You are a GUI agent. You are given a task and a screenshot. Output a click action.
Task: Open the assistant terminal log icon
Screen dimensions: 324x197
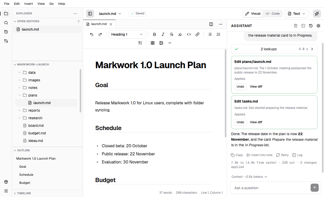[303, 26]
